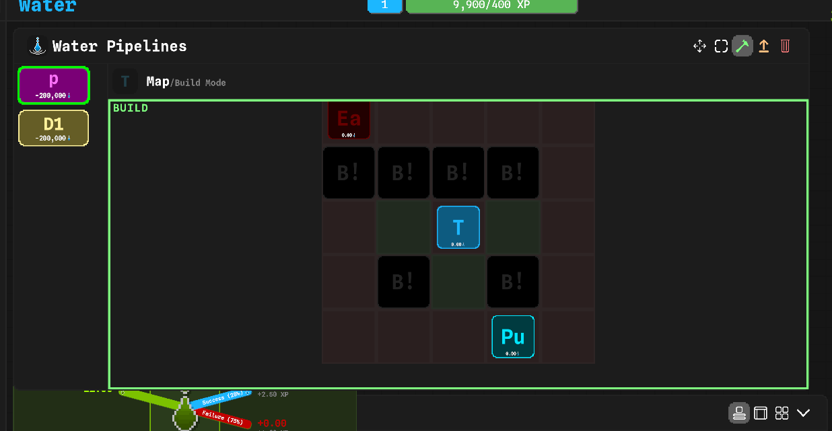Switch to the stacked list layout view
832x431 pixels.
point(739,413)
